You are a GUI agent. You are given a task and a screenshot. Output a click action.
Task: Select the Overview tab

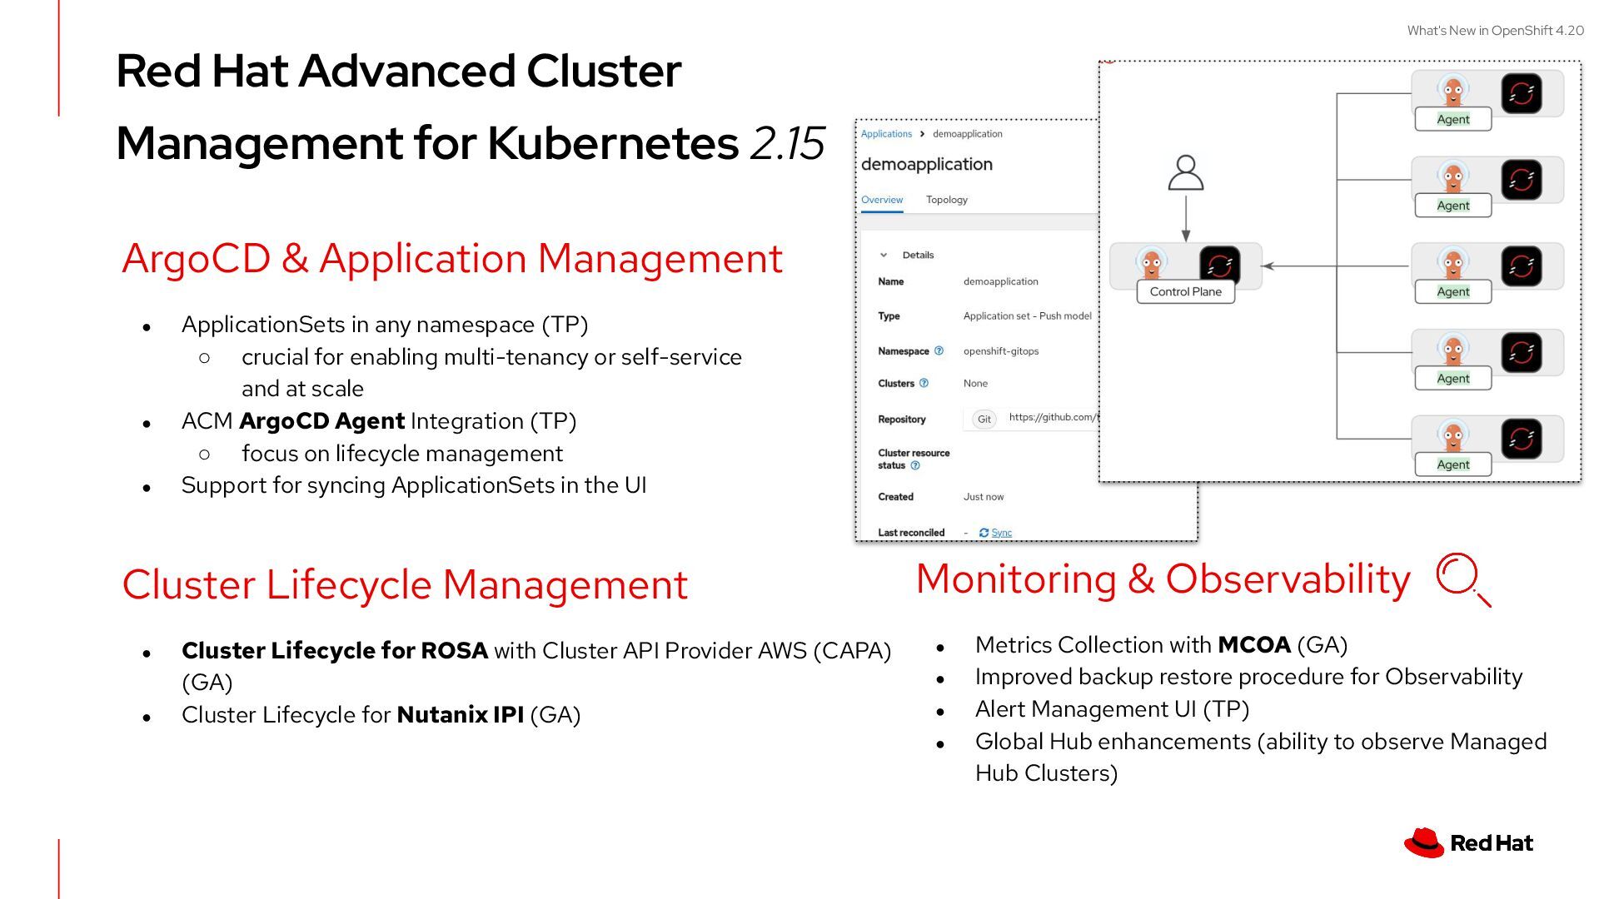point(881,200)
